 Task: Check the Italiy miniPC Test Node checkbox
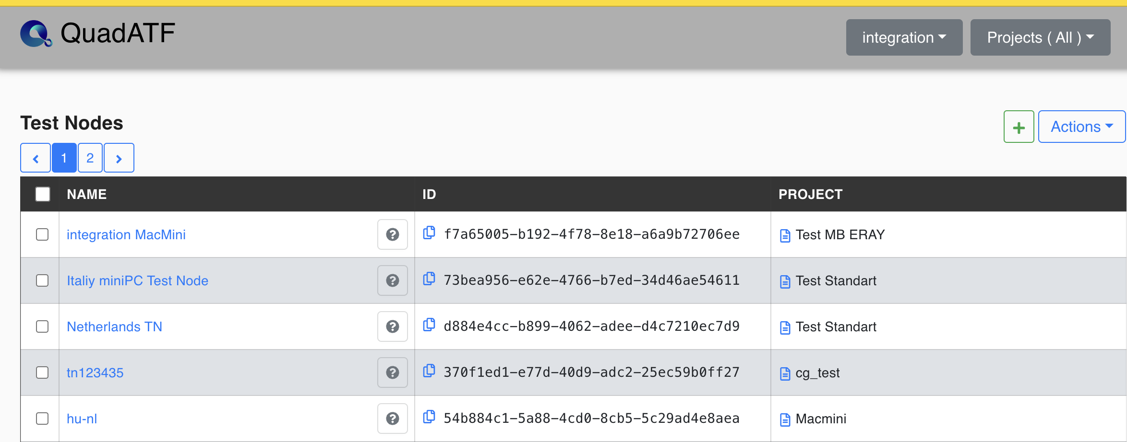click(x=42, y=280)
